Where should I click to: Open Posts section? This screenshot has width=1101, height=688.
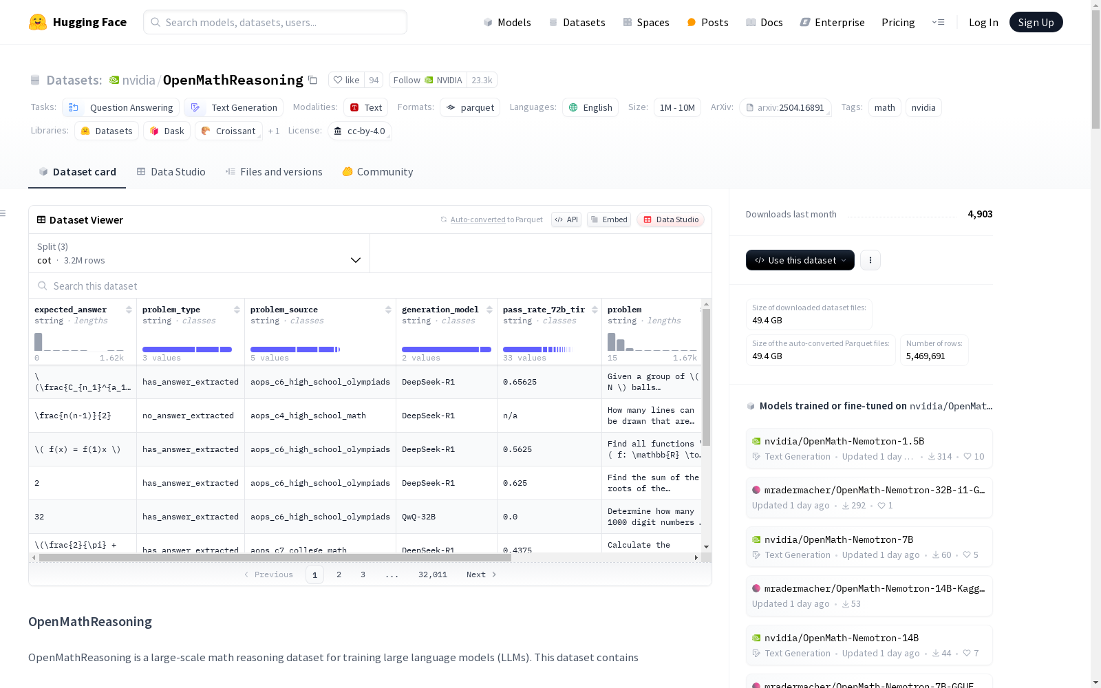[707, 22]
